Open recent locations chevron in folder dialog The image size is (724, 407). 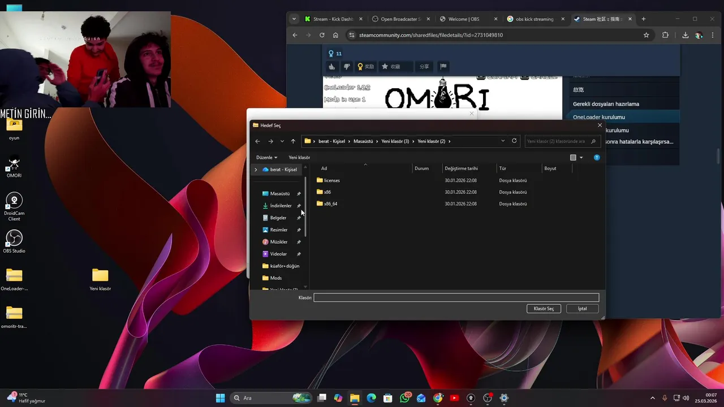(282, 141)
